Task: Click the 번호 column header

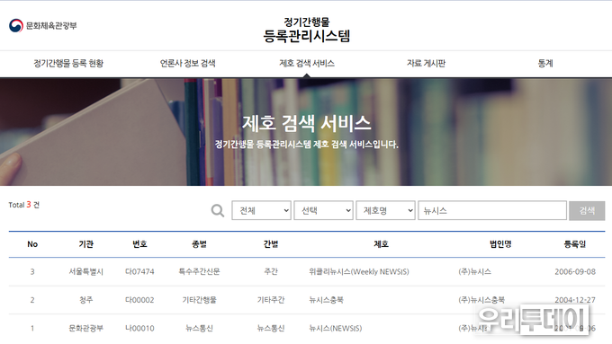Action: (139, 244)
